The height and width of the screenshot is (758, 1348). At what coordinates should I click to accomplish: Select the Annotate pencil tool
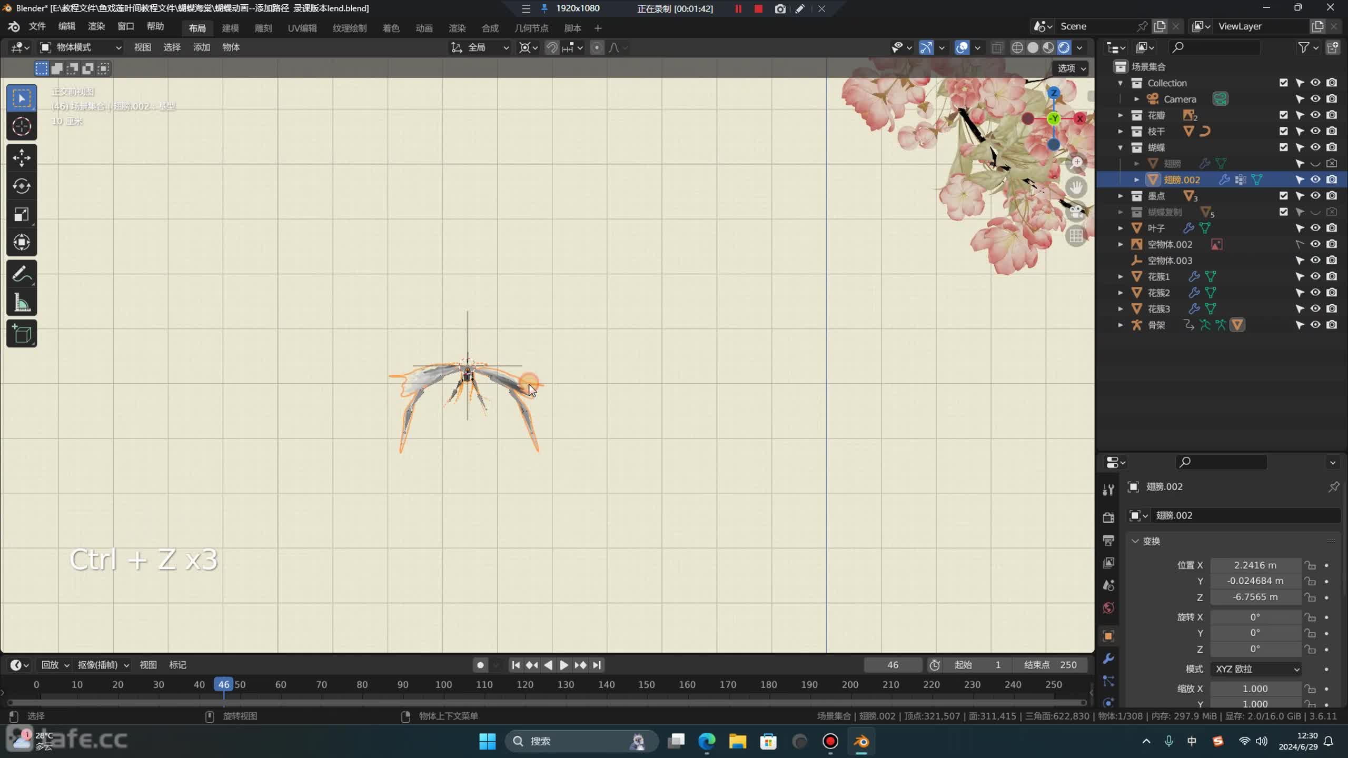[x=22, y=274]
